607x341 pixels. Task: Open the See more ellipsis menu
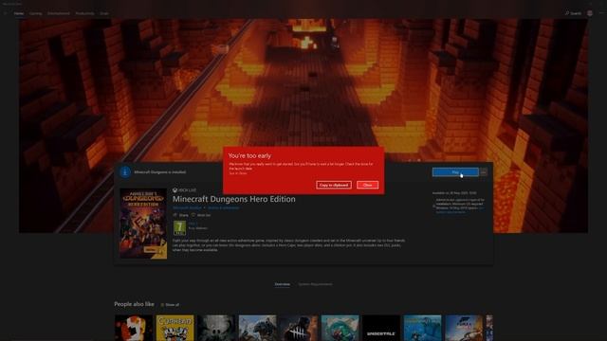601,13
